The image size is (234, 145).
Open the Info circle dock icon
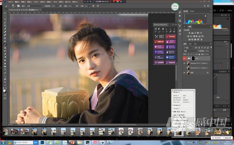[x=180, y=34]
